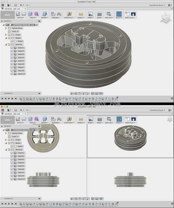Click Grid and Snaps icon in bottom window

point(97,199)
